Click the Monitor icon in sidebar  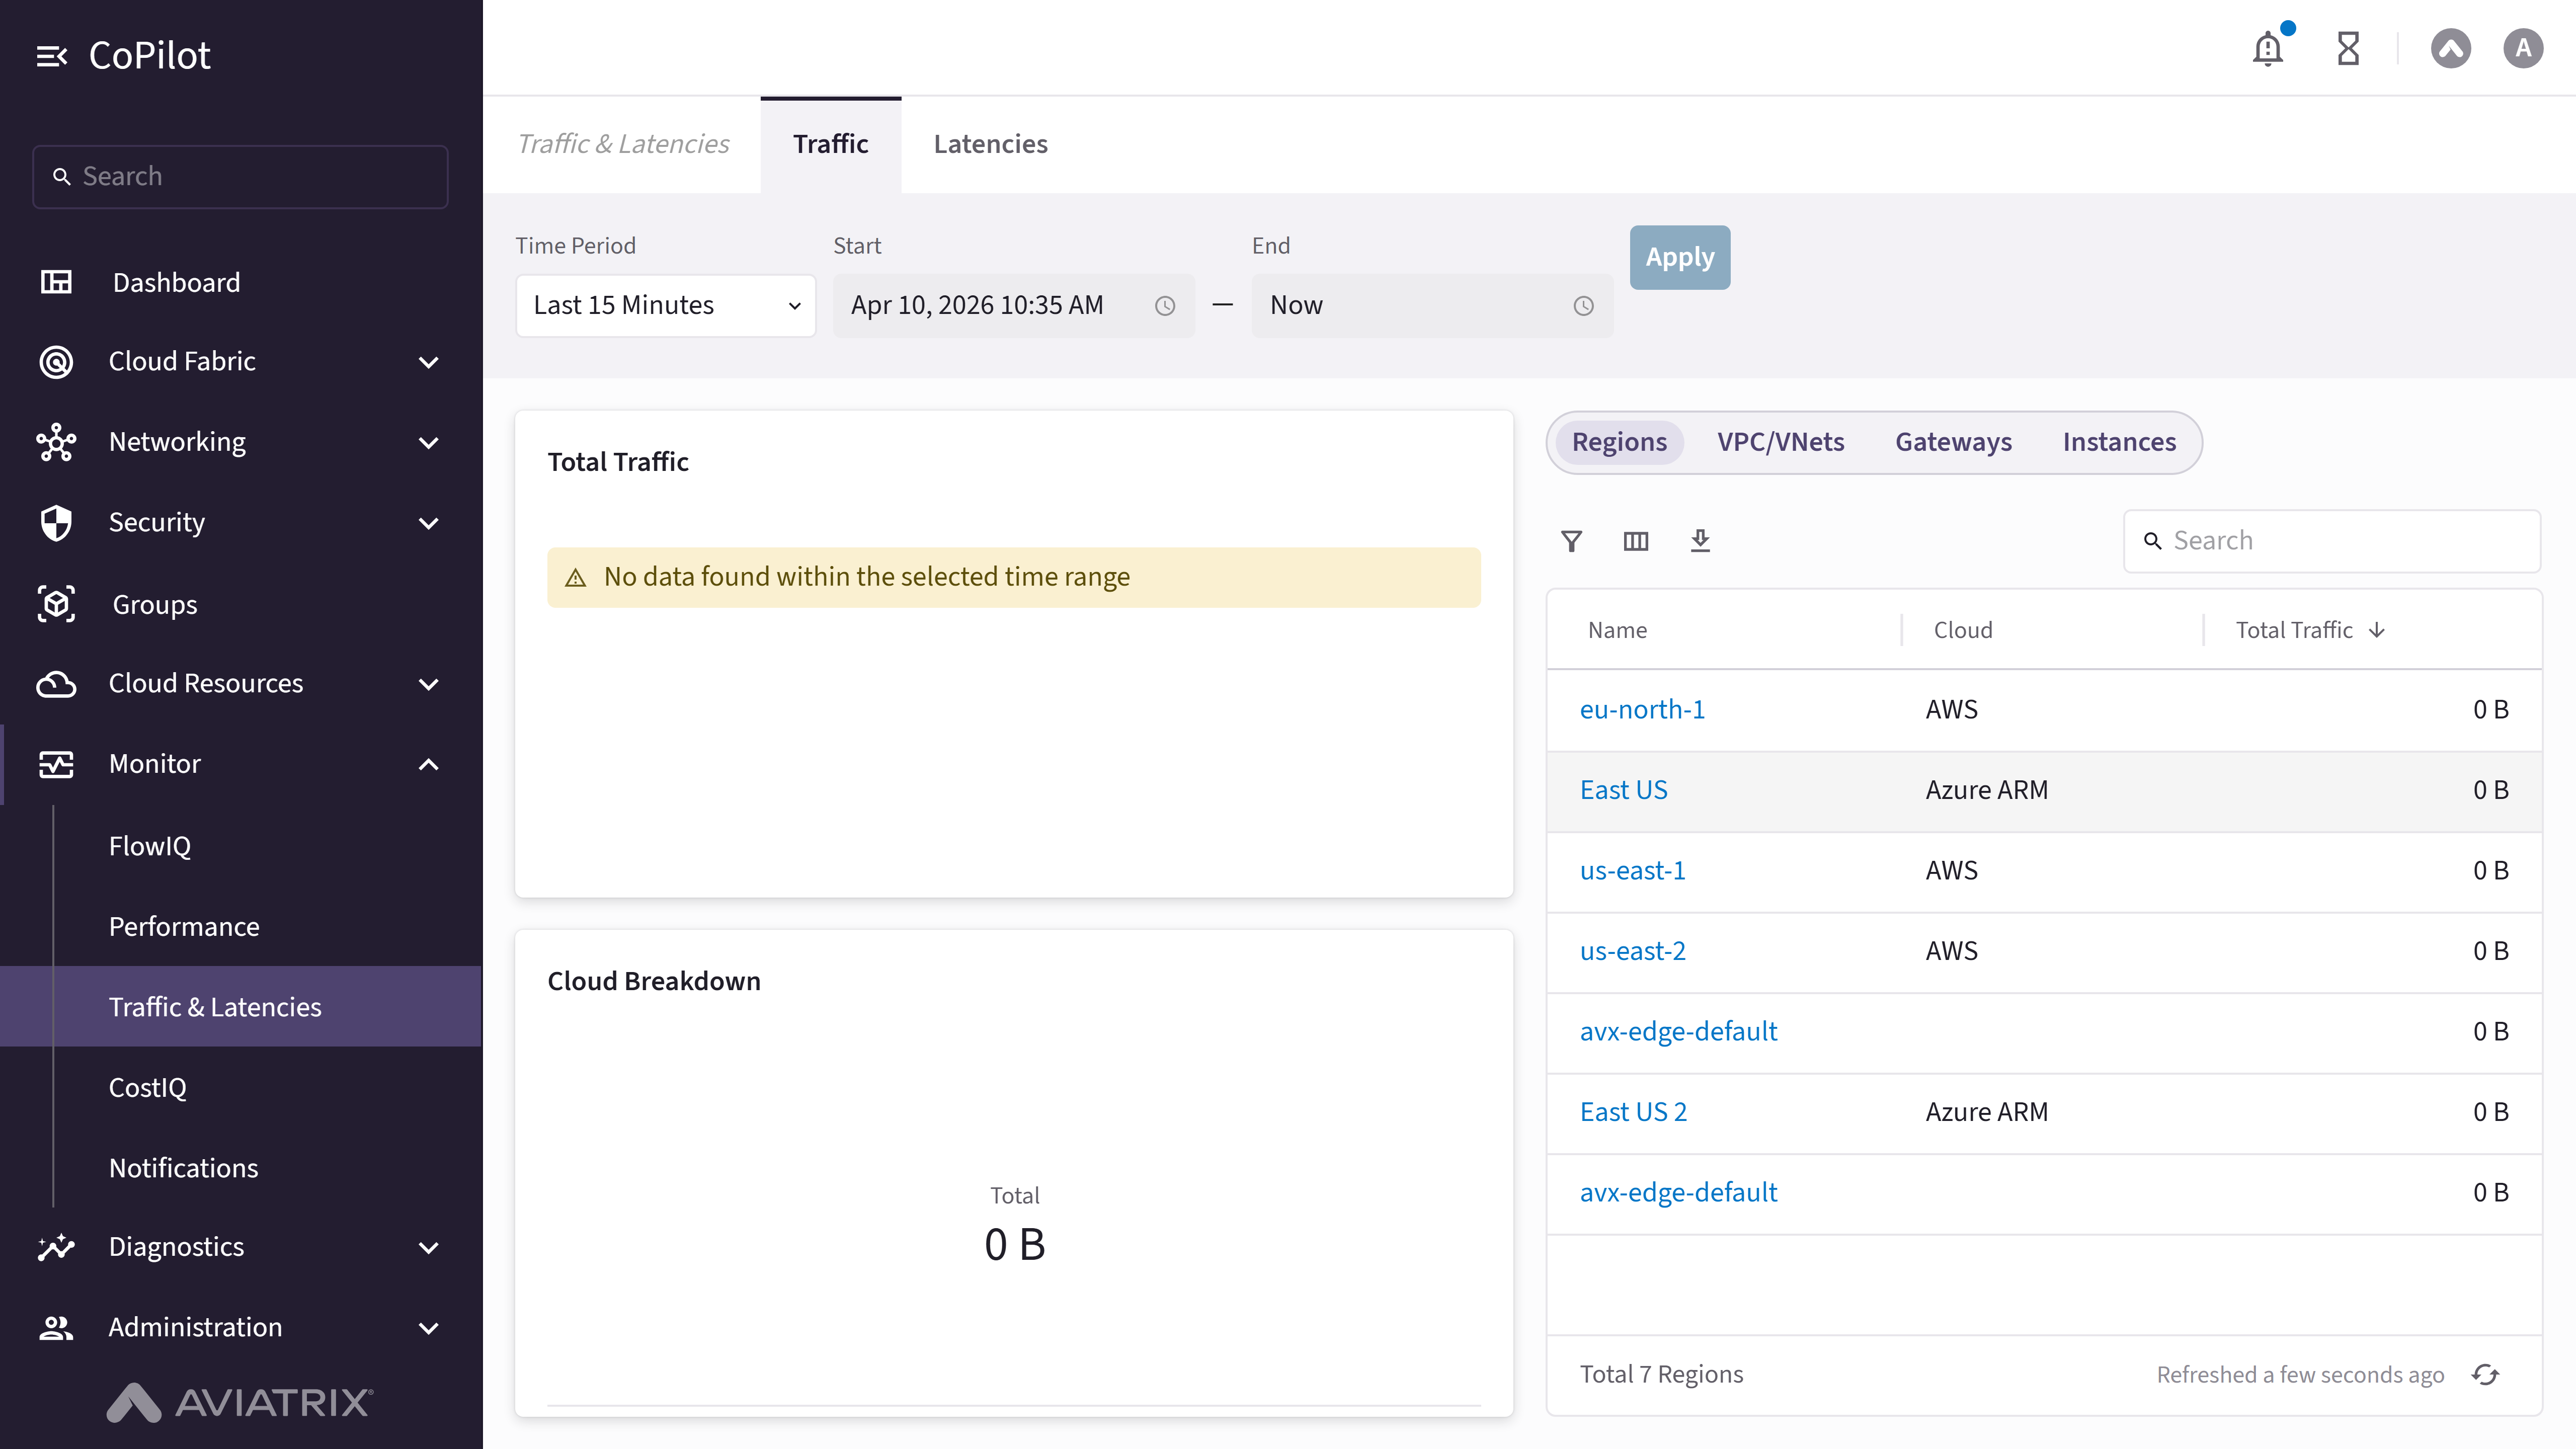pos(56,764)
